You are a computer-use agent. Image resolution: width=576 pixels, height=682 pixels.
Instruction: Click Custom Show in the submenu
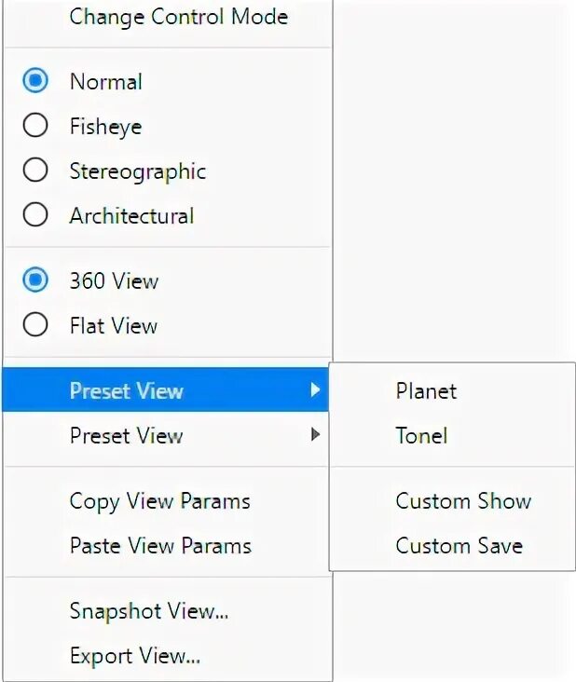[463, 500]
